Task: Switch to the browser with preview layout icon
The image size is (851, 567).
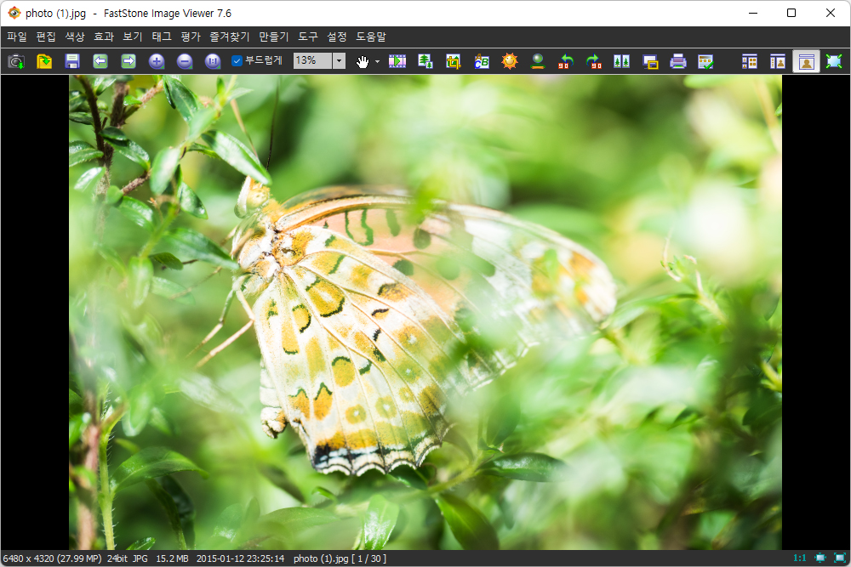Action: (778, 61)
